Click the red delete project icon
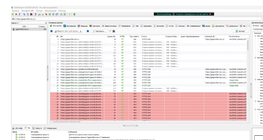263x140 pixels. 16,14
